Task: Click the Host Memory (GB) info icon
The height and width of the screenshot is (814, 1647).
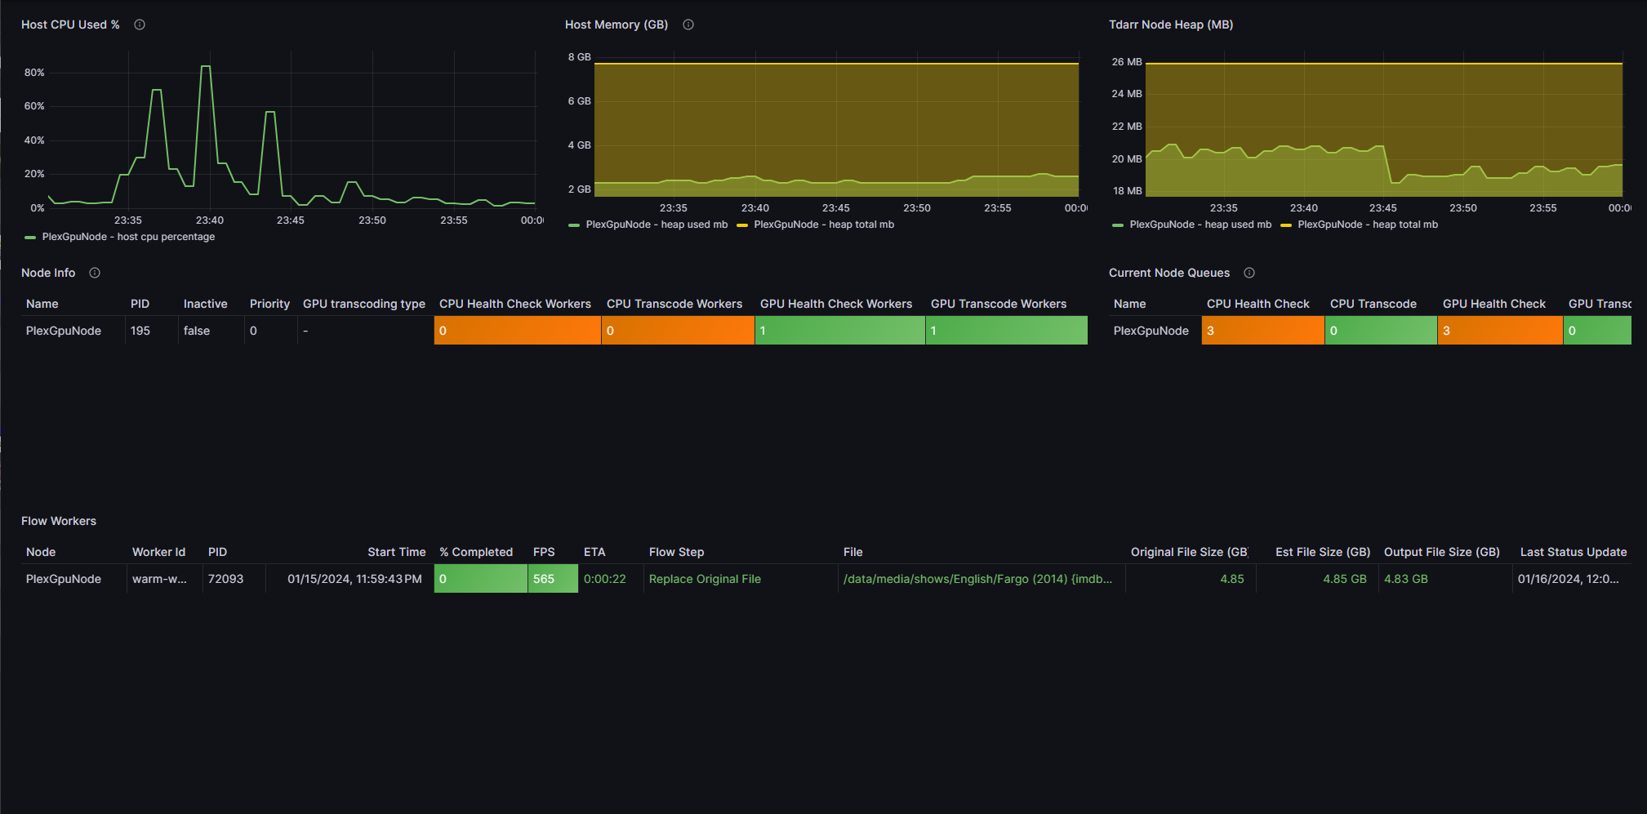Action: point(688,24)
